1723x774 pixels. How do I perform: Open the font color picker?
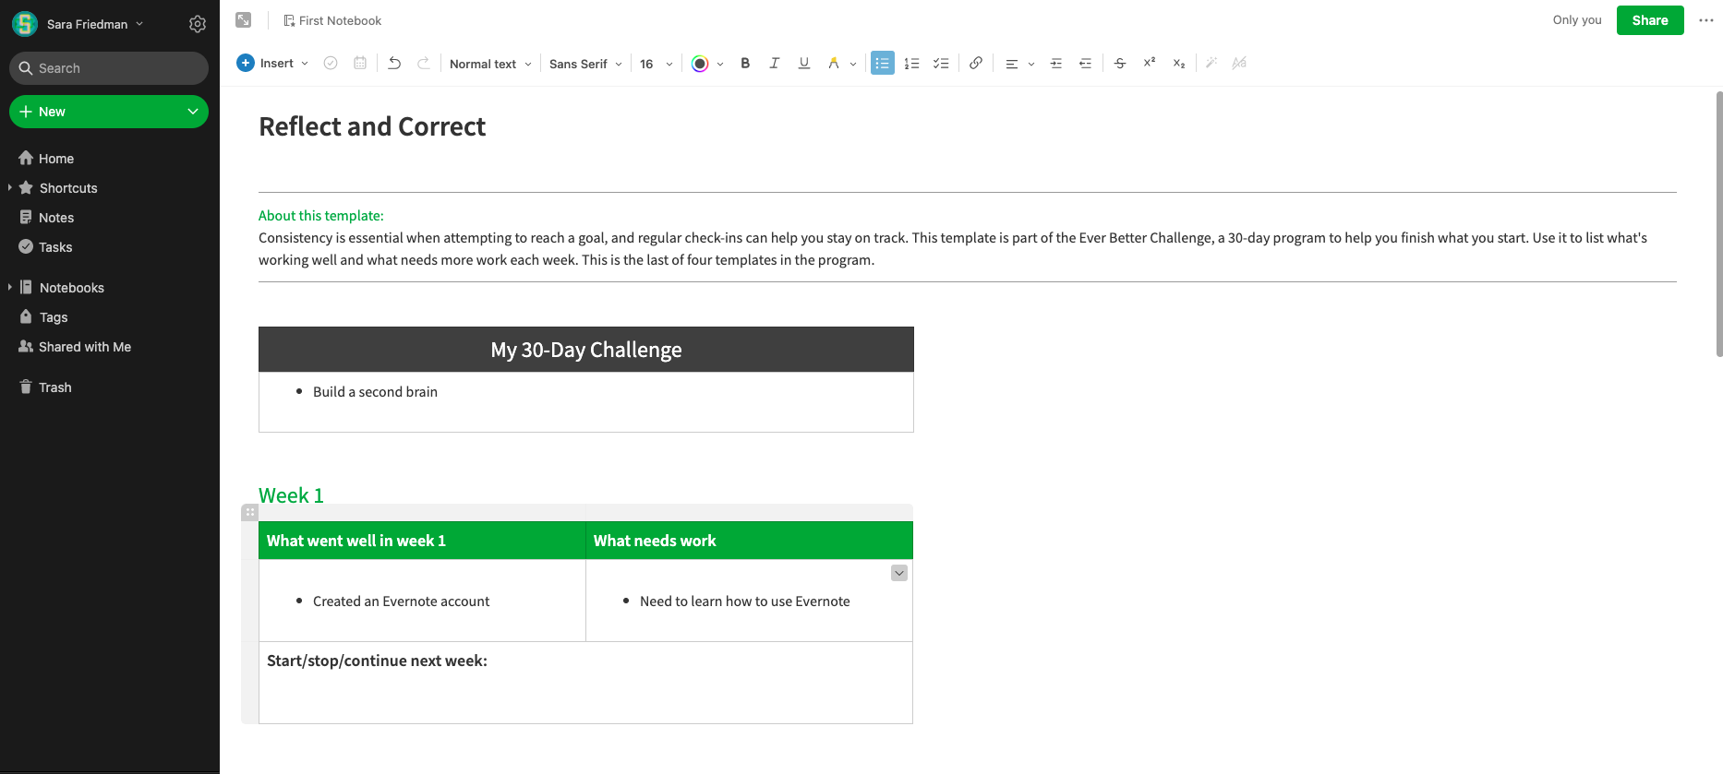(700, 64)
